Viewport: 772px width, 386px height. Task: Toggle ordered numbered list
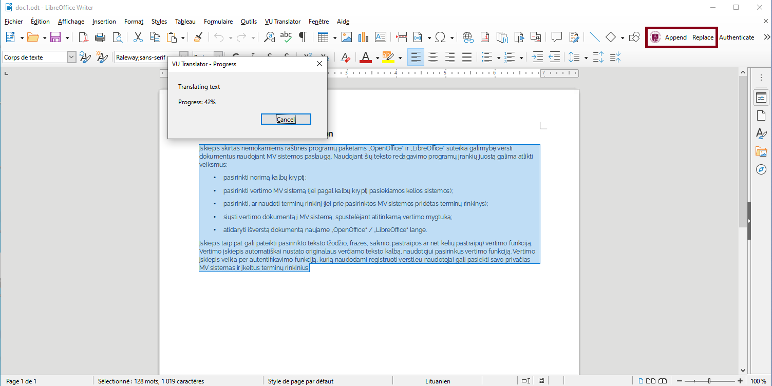point(510,57)
